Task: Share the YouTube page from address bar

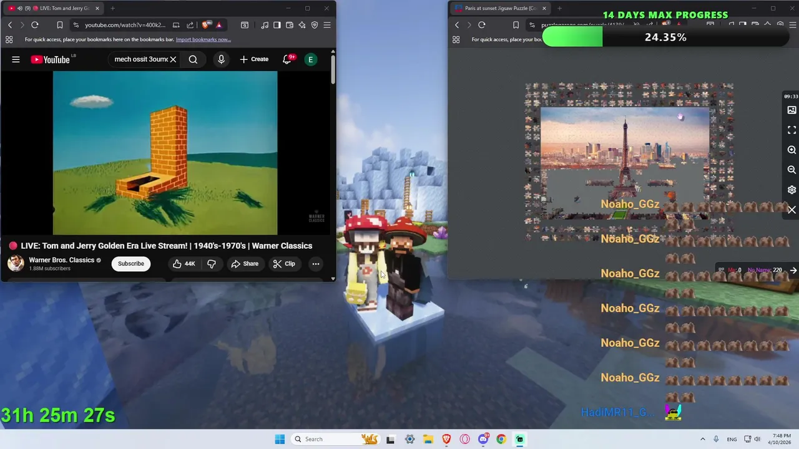Action: click(190, 25)
